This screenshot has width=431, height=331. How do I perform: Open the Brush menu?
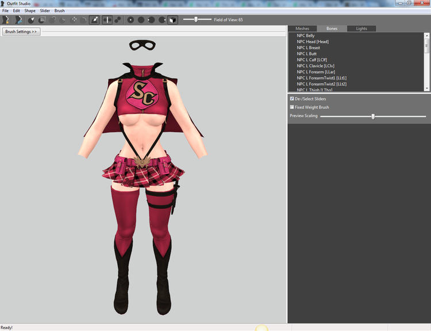tap(59, 11)
